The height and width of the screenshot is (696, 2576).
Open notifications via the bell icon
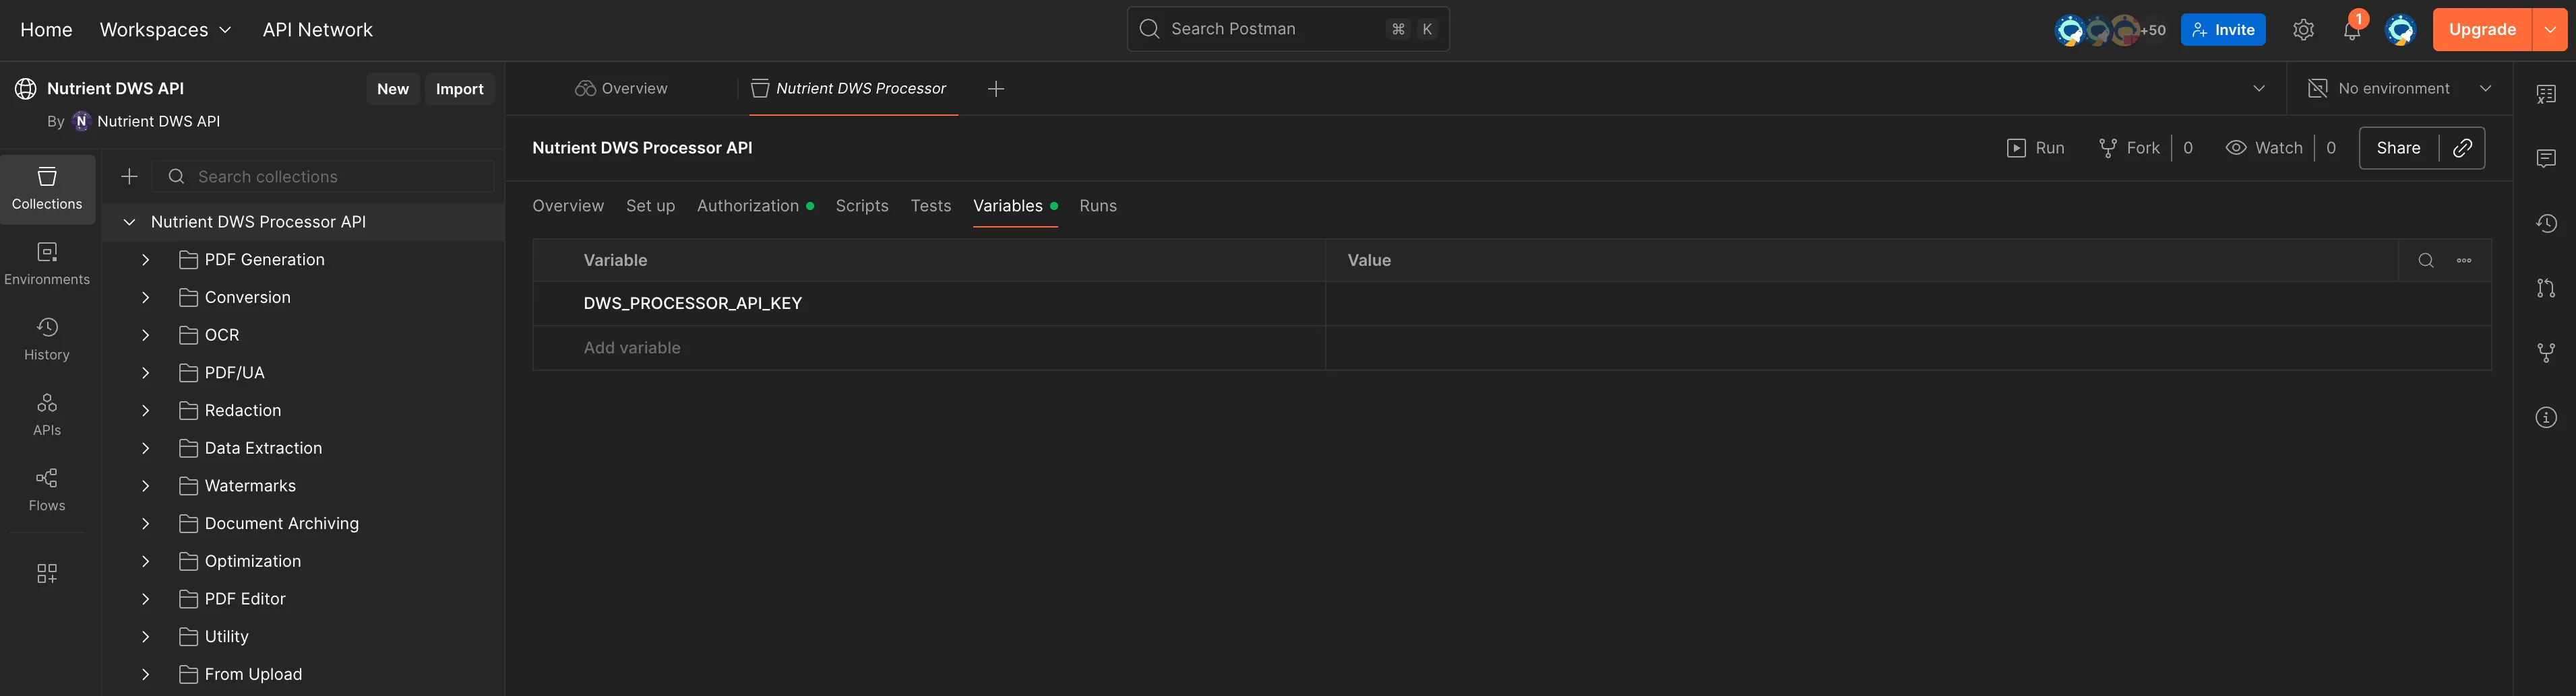[x=2351, y=29]
